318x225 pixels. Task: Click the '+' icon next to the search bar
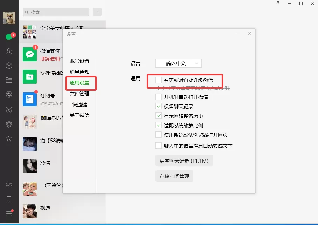97,12
